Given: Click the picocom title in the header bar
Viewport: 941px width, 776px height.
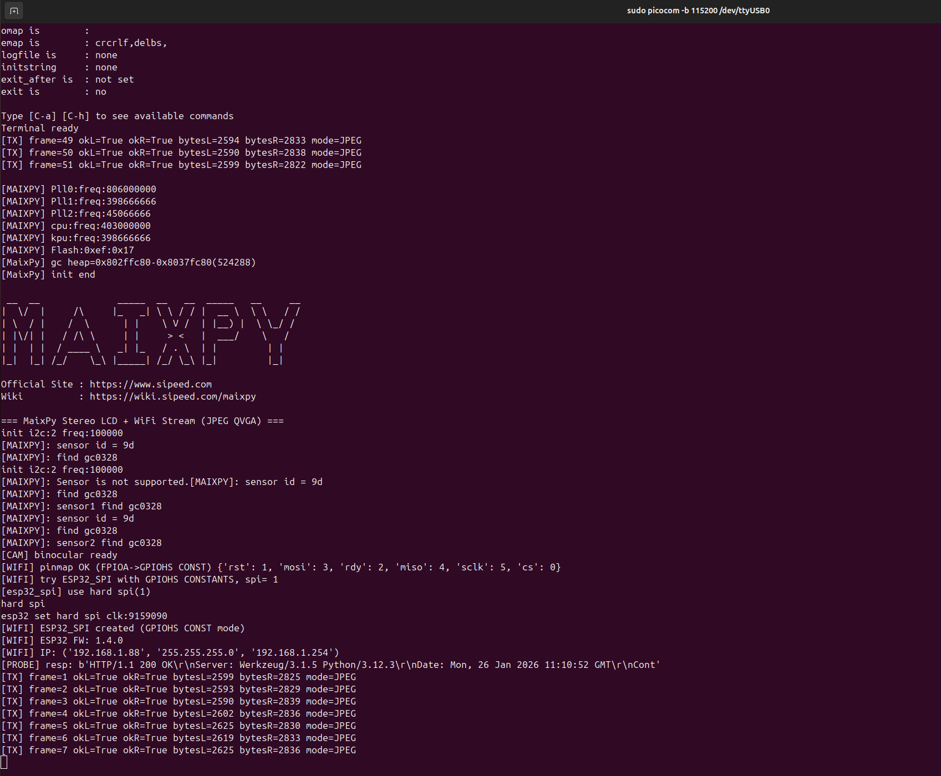Looking at the screenshot, I should (698, 10).
